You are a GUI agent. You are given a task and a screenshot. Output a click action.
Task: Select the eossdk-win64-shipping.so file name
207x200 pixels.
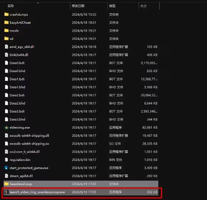pyautogui.click(x=29, y=144)
